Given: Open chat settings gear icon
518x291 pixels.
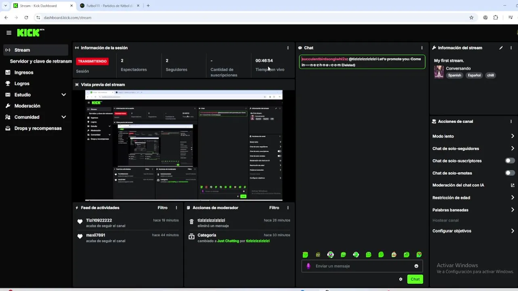Looking at the screenshot, I should click(401, 279).
